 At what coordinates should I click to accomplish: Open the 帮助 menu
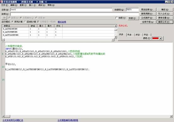(51, 5)
